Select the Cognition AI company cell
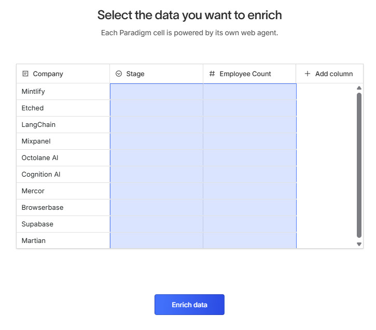This screenshot has height=330, width=376. click(63, 175)
